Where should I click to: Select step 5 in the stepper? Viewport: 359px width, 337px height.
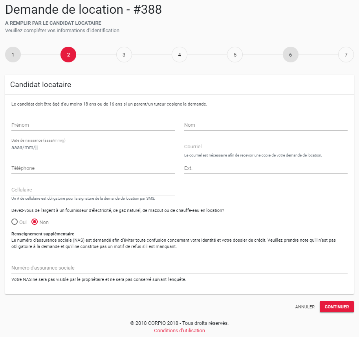click(235, 55)
